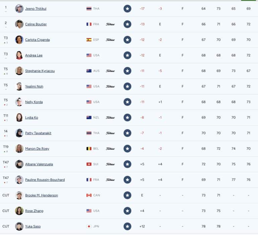Click Celine Boutier's total score -13
The height and width of the screenshot is (235, 258).
coord(142,24)
